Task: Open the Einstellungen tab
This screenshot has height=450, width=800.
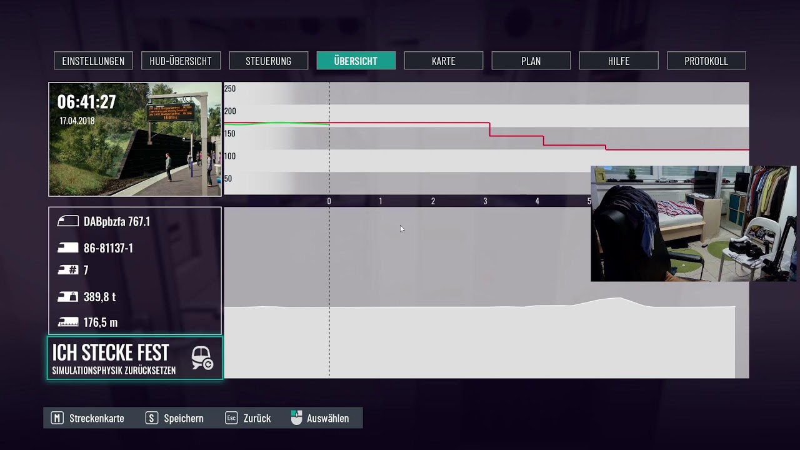Action: tap(93, 61)
